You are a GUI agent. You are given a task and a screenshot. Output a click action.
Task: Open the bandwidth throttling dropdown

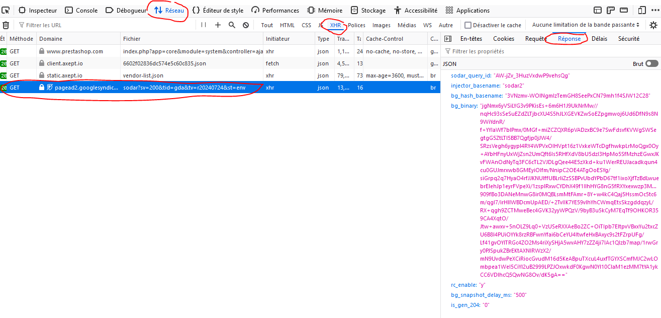(586, 25)
